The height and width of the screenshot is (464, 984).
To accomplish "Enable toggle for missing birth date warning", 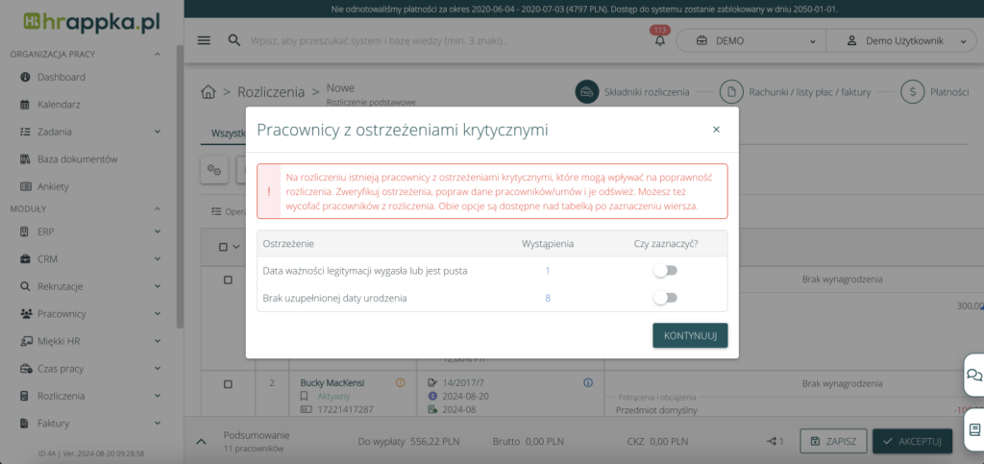I will click(665, 298).
